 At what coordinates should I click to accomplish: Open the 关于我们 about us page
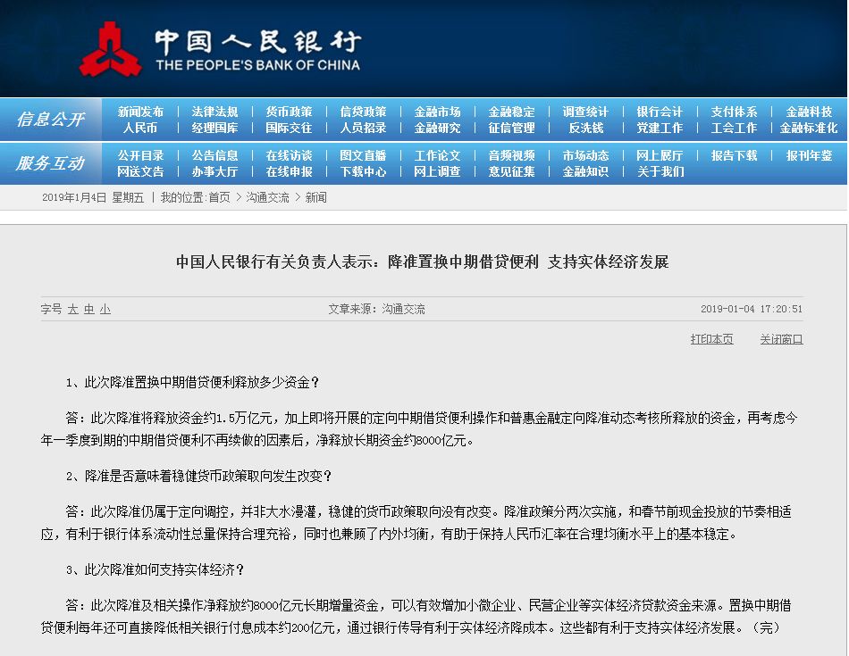(660, 171)
